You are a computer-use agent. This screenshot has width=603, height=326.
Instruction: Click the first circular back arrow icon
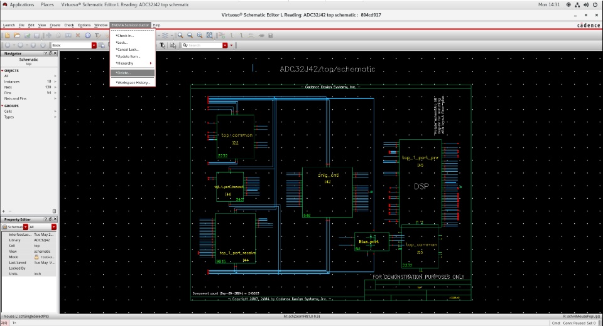pyautogui.click(x=8, y=45)
